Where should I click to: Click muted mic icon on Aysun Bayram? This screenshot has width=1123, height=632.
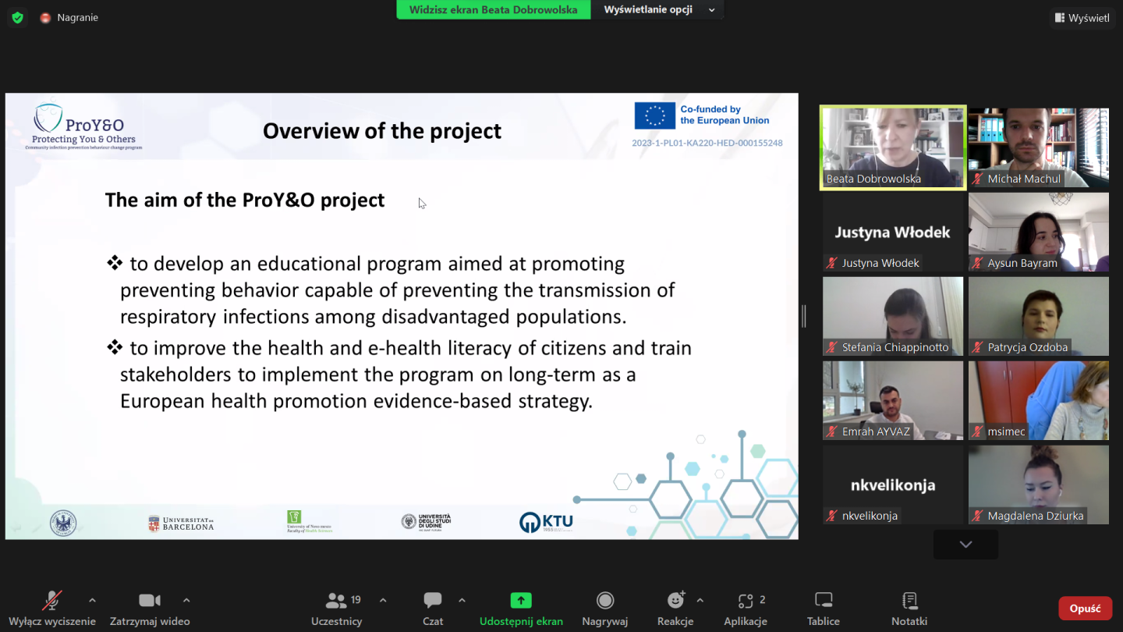pos(978,263)
